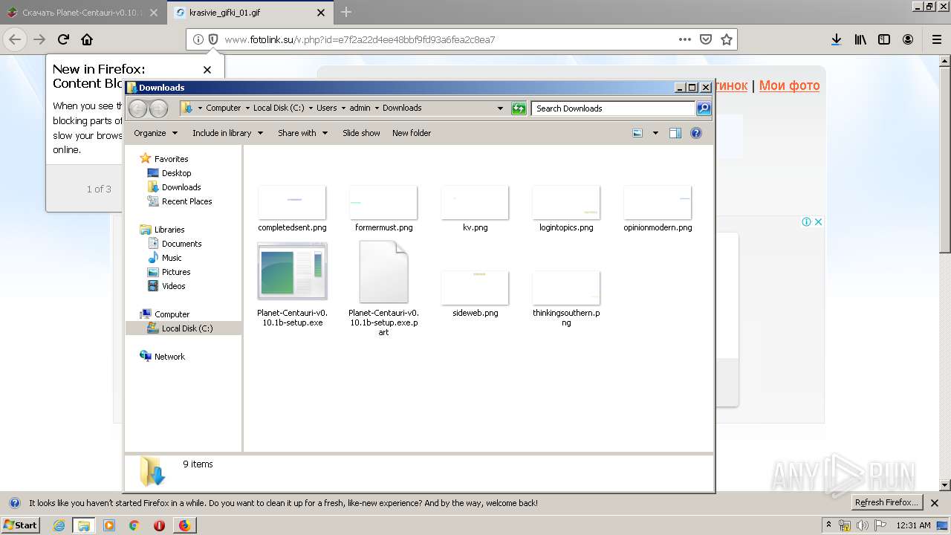This screenshot has height=535, width=951.
Task: Open the Firefox home page button
Action: coord(87,39)
